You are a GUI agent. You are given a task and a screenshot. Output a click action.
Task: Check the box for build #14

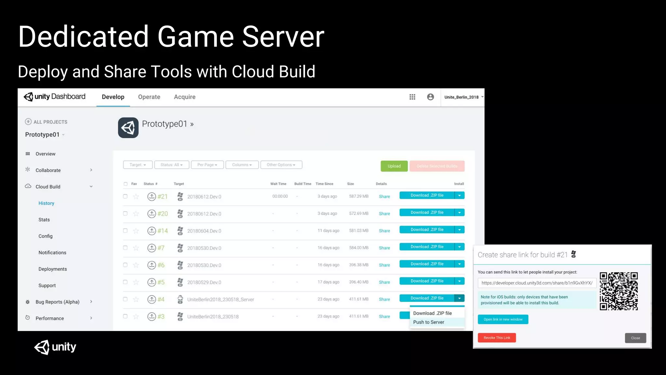click(x=125, y=230)
